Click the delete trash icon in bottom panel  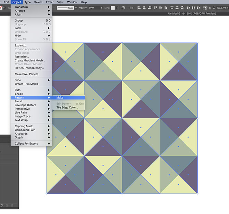pyautogui.click(x=12, y=205)
